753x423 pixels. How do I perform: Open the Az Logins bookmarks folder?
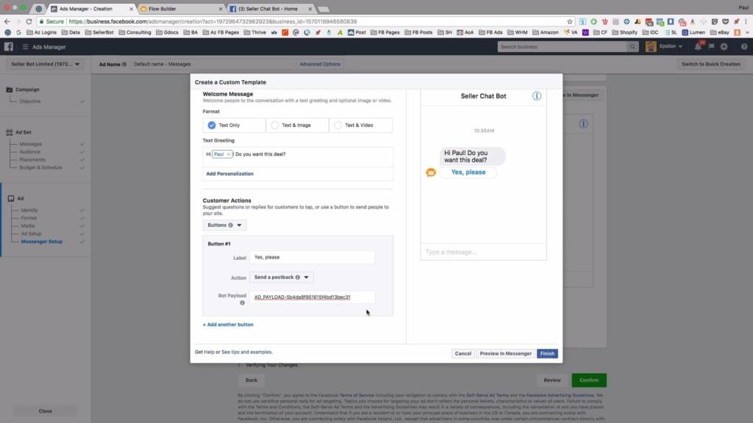coord(42,32)
